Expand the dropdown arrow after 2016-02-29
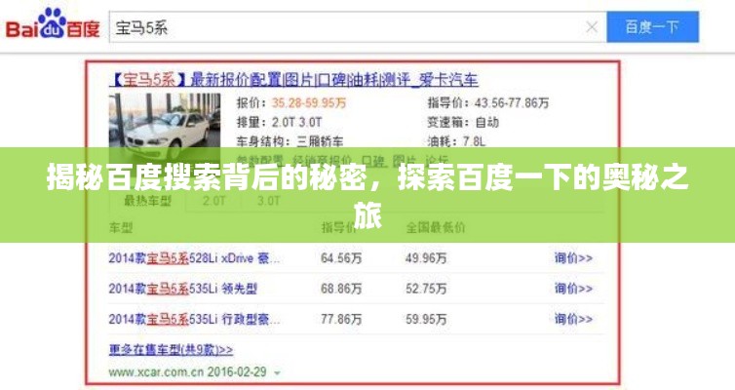 [x=277, y=373]
